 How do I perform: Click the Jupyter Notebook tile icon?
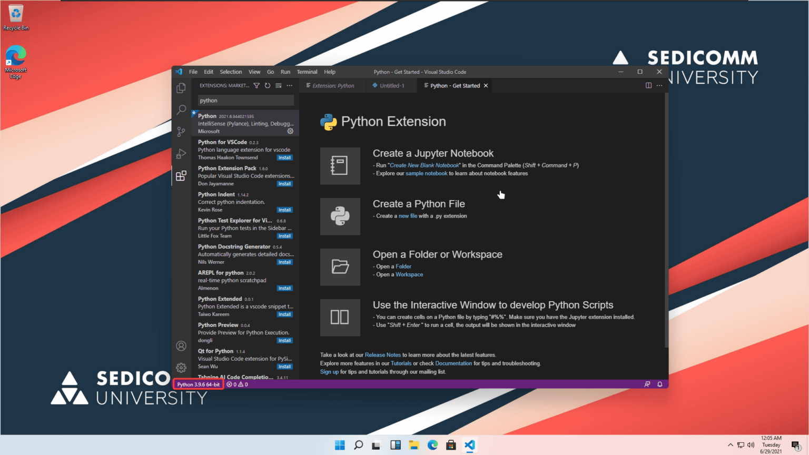point(340,166)
